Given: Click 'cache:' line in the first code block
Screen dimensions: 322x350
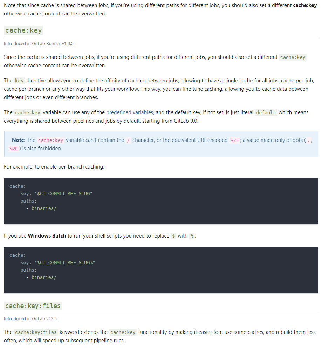Looking at the screenshot, I should point(18,186).
